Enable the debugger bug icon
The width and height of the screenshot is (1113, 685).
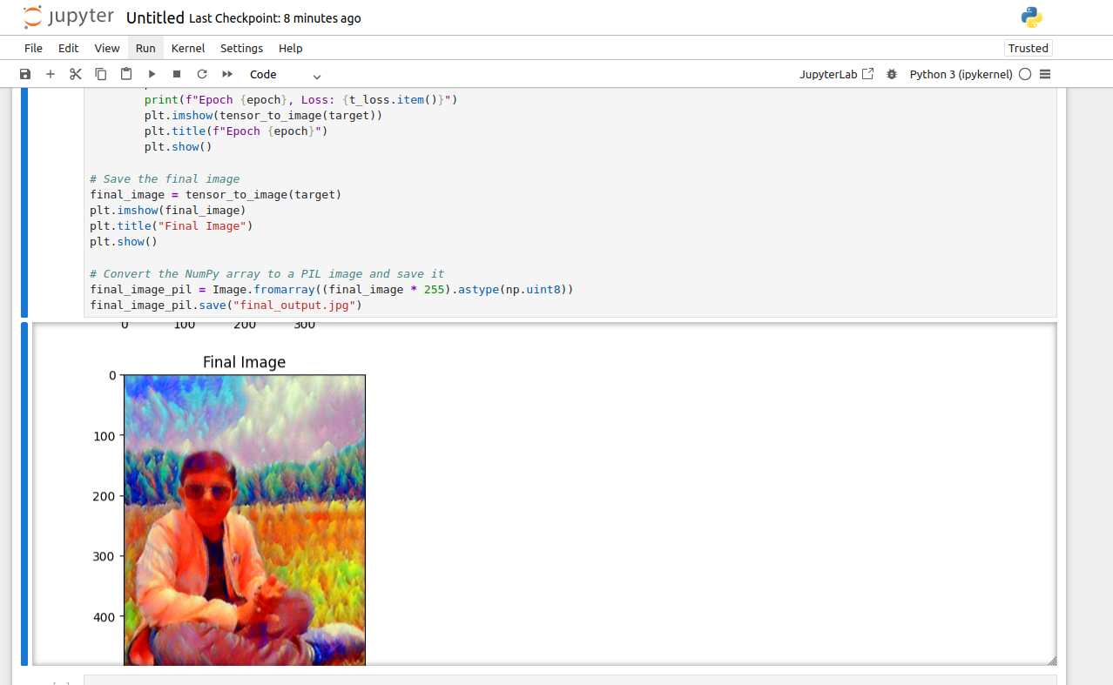(x=892, y=75)
